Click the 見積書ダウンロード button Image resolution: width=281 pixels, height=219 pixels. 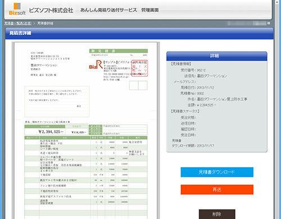(217, 172)
